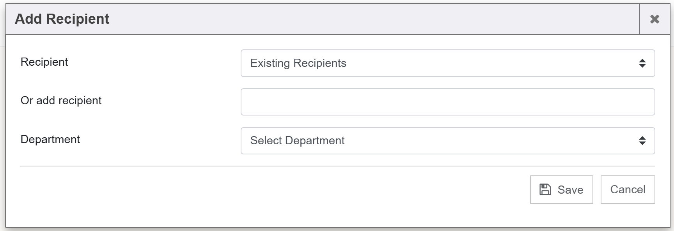The height and width of the screenshot is (231, 674).
Task: Close the Add Recipient dialog
Action: tap(654, 19)
